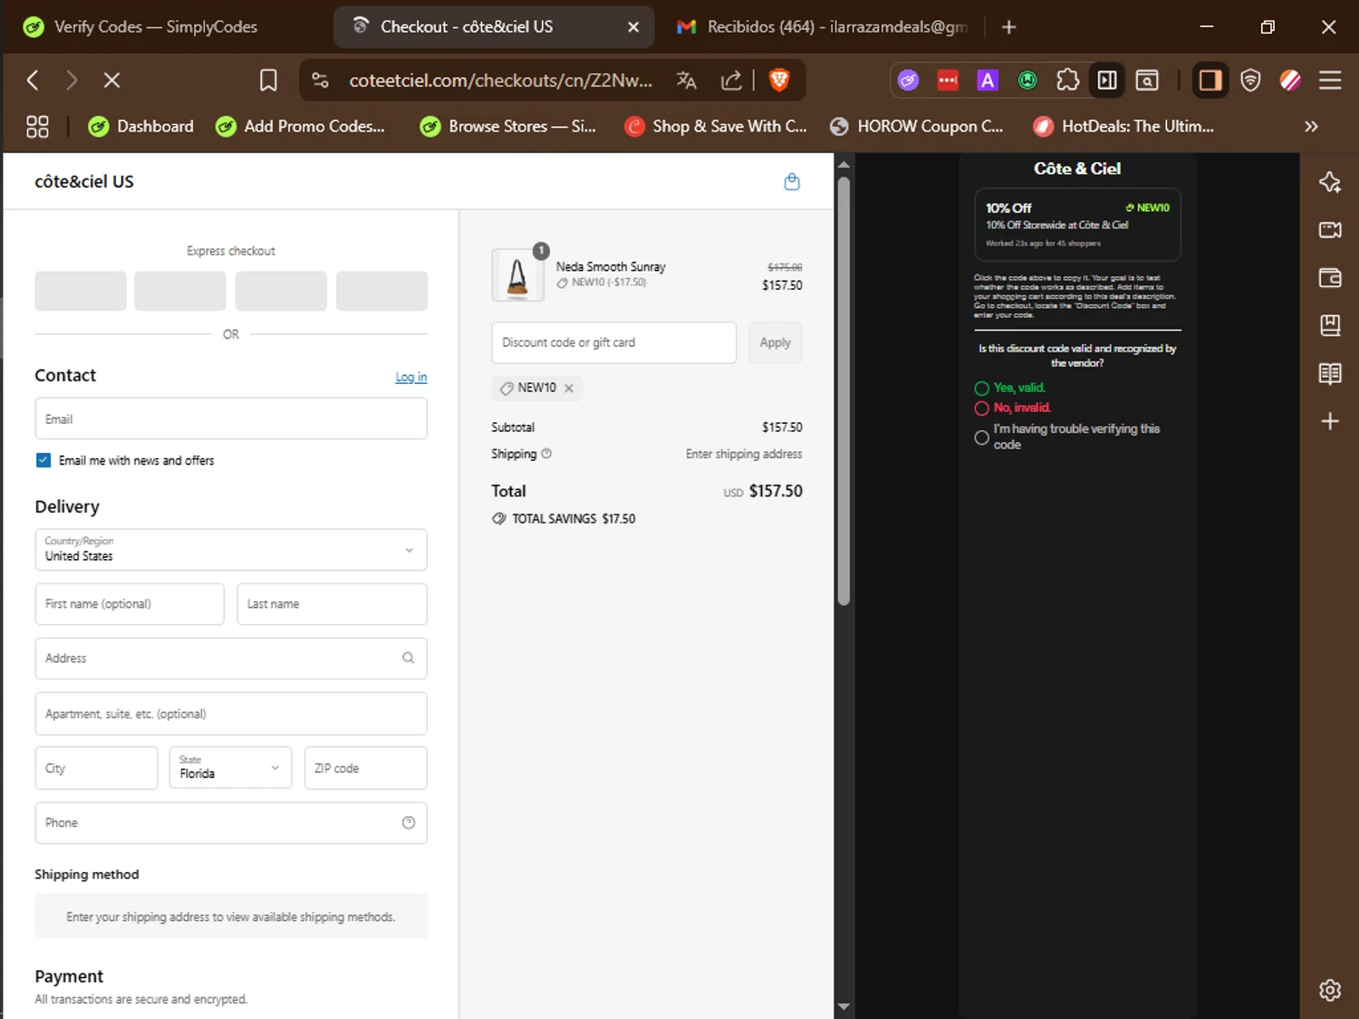Open the extensions puzzle piece menu
This screenshot has width=1359, height=1019.
1067,81
